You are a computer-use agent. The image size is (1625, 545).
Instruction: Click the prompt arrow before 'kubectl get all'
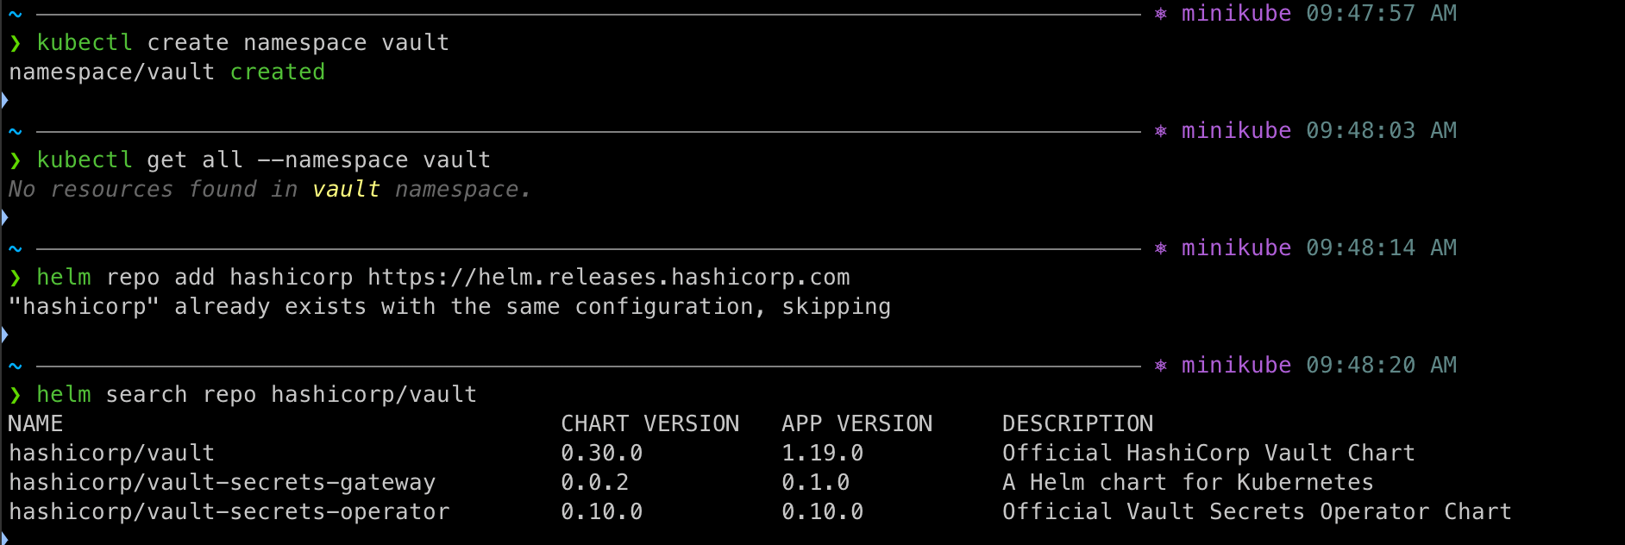(15, 160)
